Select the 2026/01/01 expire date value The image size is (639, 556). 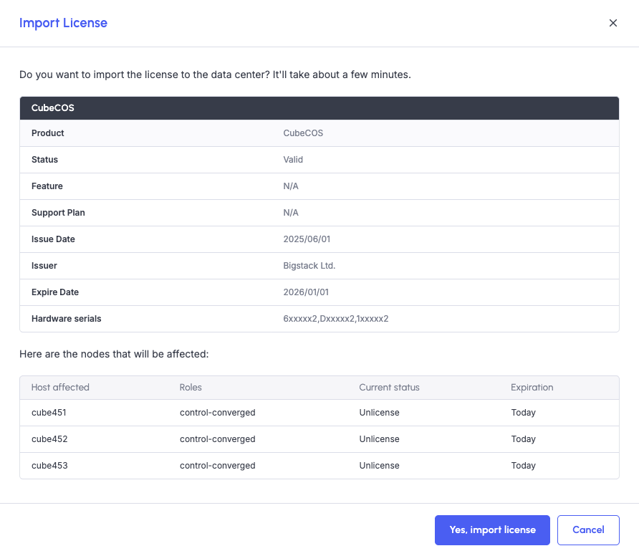click(306, 292)
